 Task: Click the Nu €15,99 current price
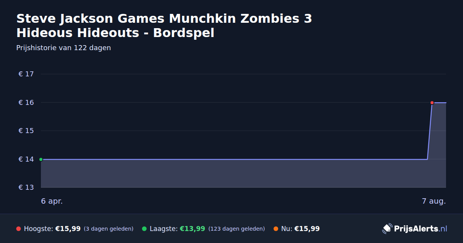click(307, 229)
